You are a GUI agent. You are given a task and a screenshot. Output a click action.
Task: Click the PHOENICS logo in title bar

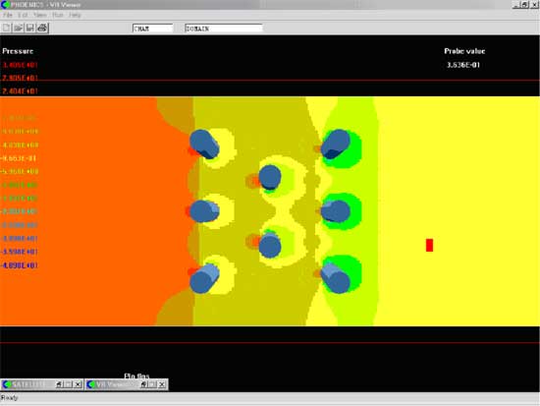[x=5, y=5]
